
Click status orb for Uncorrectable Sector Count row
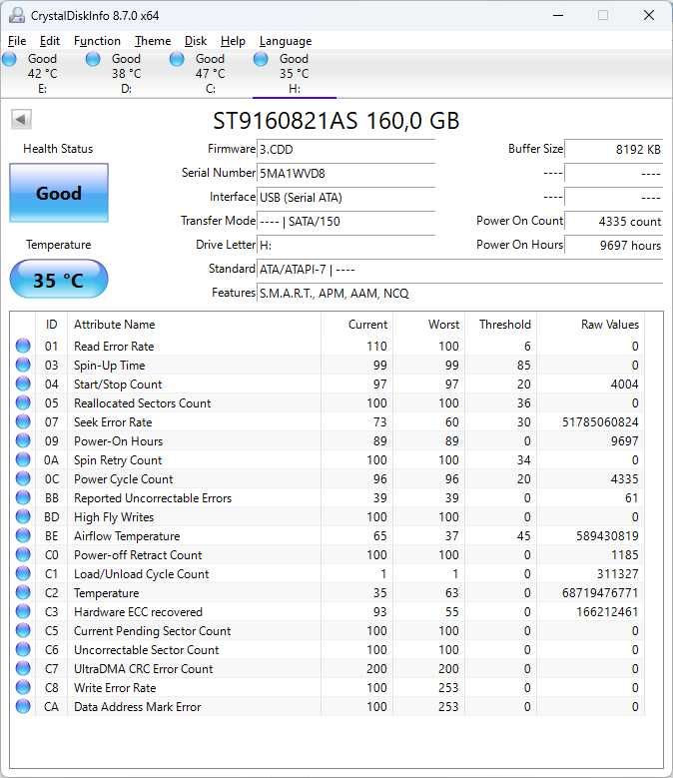click(x=23, y=649)
